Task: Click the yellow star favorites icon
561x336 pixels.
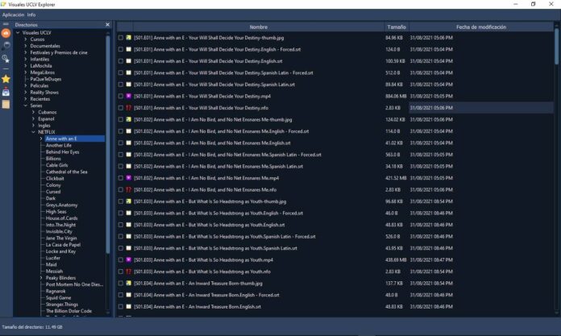Action: point(6,79)
